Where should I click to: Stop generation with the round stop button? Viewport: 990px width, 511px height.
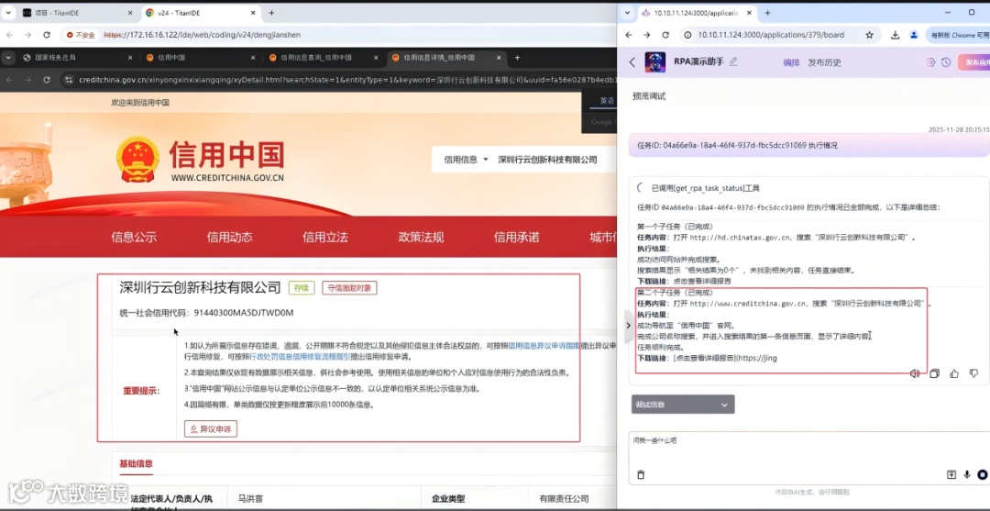point(982,475)
